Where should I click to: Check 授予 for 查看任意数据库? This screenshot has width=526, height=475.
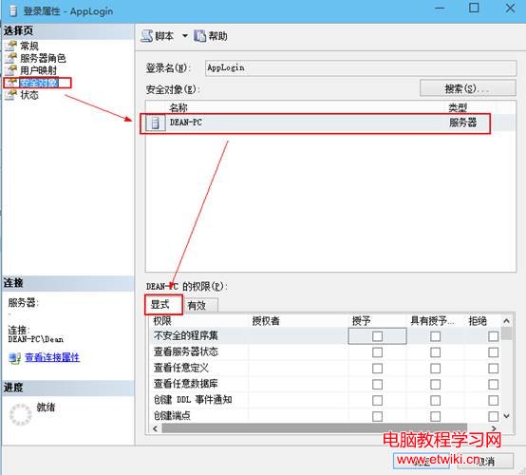[x=377, y=384]
